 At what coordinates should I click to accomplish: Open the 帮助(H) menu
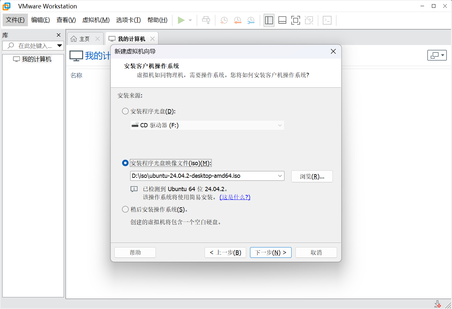(x=157, y=20)
